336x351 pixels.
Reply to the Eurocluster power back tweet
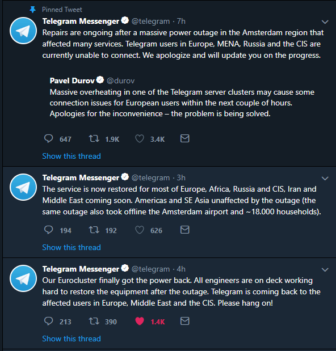[48, 321]
